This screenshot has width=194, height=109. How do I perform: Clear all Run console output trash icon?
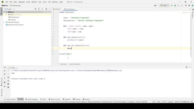[x=8, y=87]
